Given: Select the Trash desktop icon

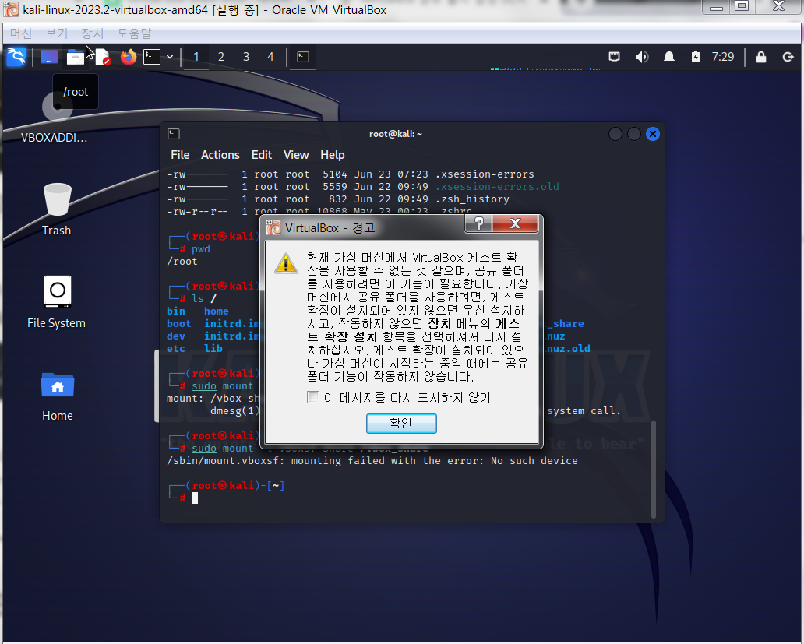Looking at the screenshot, I should point(56,209).
